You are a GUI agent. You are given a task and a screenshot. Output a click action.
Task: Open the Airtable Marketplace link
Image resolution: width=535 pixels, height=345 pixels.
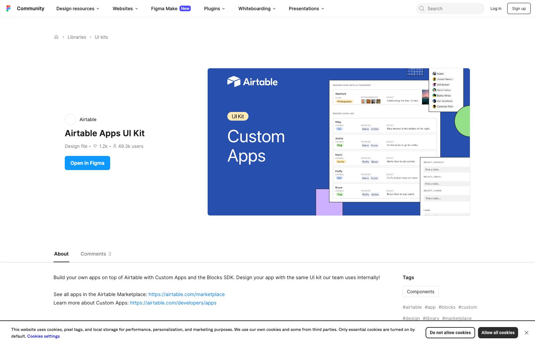point(187,294)
